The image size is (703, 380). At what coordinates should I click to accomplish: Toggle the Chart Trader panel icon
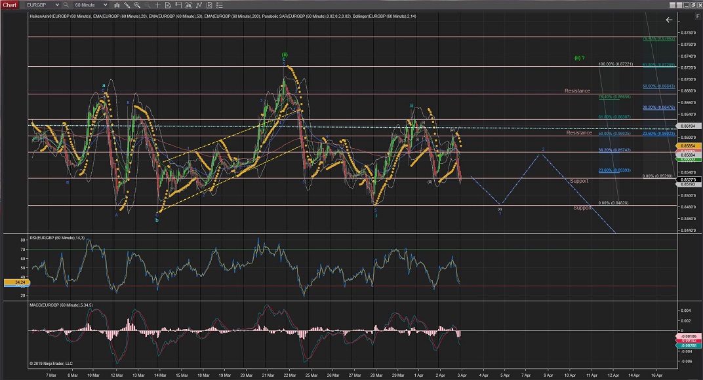(178, 5)
